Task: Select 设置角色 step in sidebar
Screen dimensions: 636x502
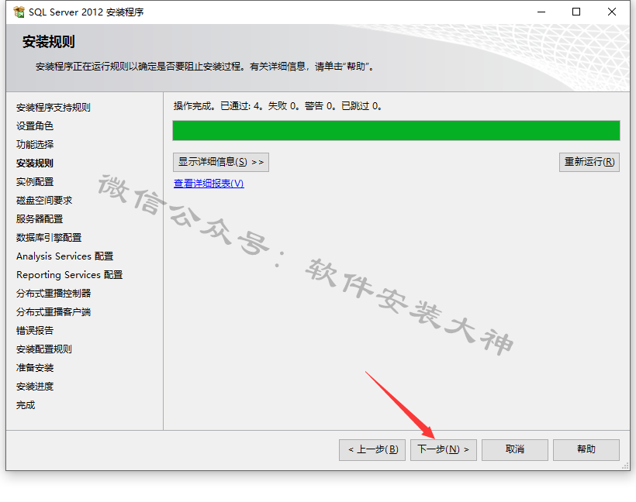Action: 35,126
